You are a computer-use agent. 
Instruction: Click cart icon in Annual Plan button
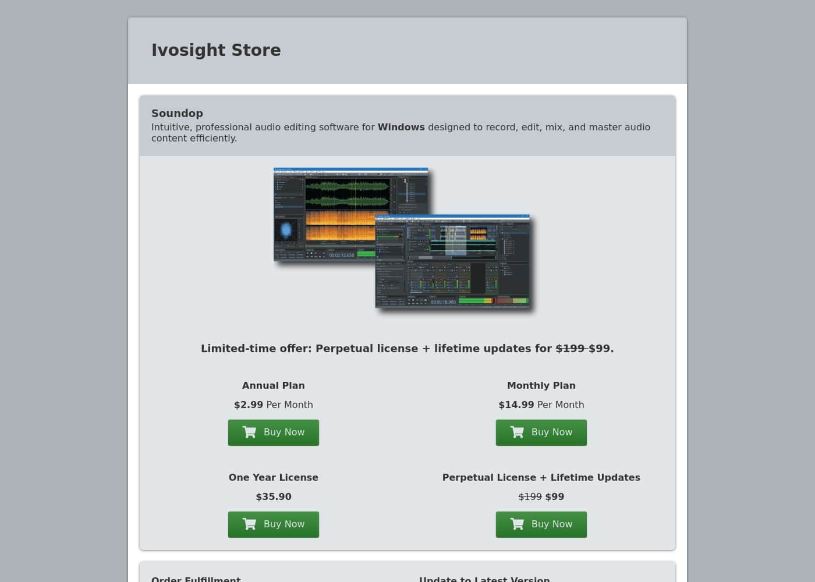pyautogui.click(x=249, y=432)
